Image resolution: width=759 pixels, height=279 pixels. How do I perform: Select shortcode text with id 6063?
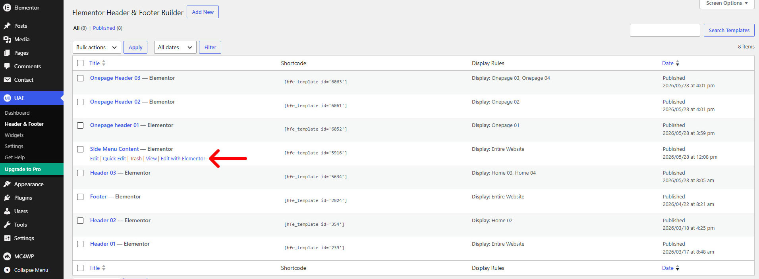point(315,82)
